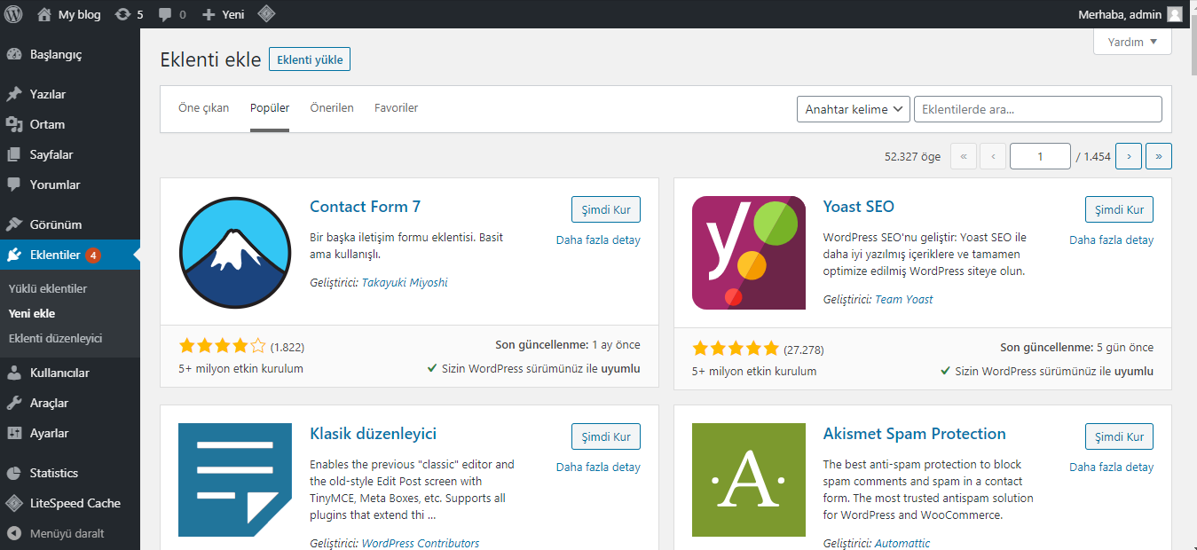
Task: Click the Ayarlar settings icon
Action: (14, 433)
